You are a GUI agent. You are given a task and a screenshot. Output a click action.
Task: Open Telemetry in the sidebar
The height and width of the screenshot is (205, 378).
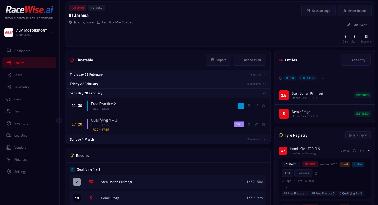pyautogui.click(x=22, y=87)
